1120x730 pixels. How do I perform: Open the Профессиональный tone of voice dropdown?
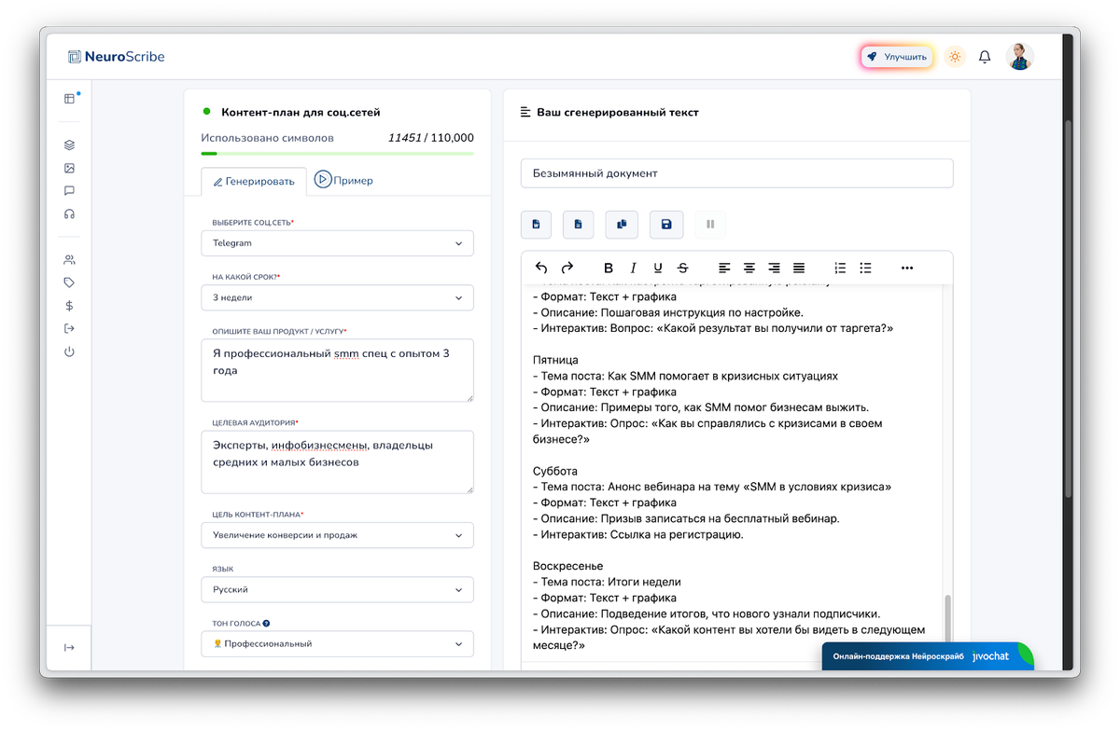(x=337, y=644)
